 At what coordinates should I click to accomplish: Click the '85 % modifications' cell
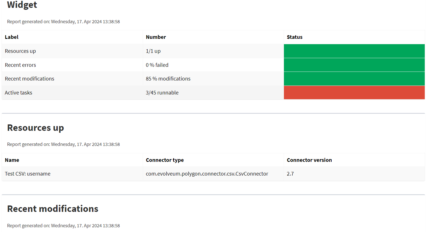tap(168, 79)
